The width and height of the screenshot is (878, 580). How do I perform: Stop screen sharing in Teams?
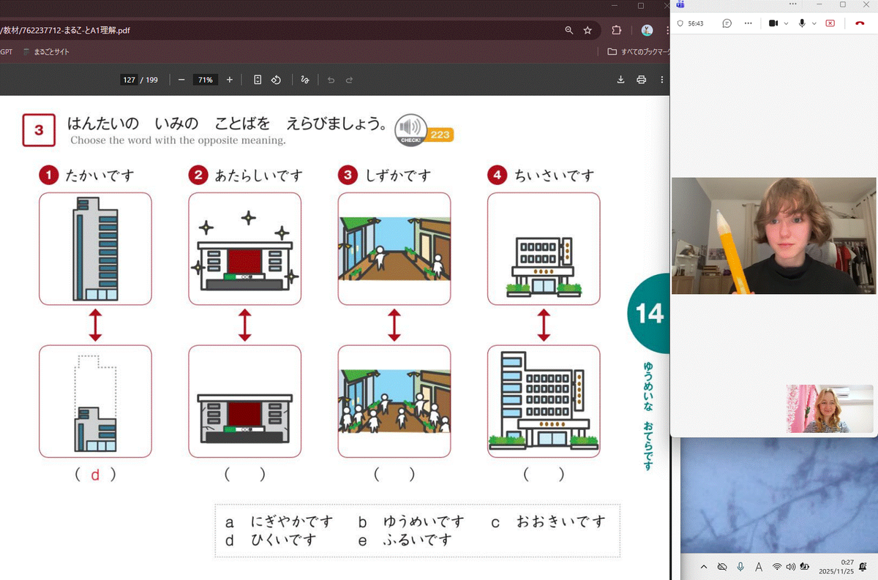pos(830,23)
